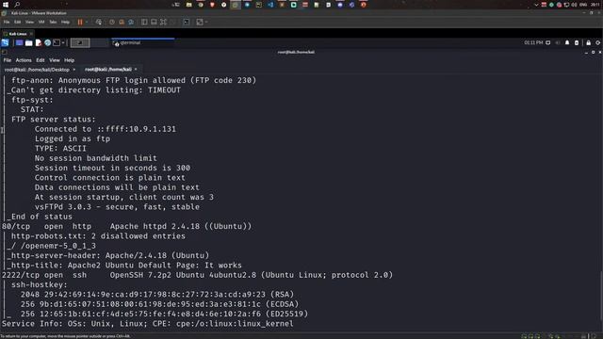Click the Kali logout panel icon
This screenshot has width=603, height=339.
coord(598,42)
